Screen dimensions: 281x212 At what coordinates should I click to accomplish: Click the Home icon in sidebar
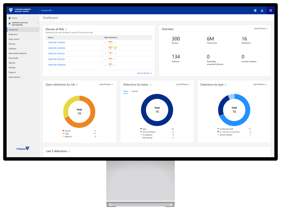(10, 18)
